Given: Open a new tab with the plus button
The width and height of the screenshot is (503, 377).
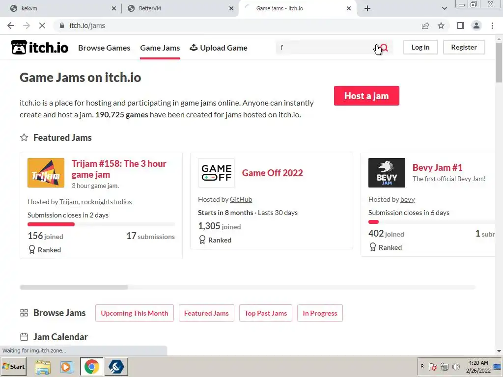Looking at the screenshot, I should coord(367,8).
